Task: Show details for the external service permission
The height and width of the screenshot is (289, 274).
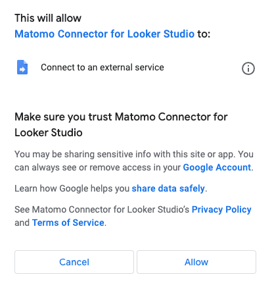Action: click(248, 68)
